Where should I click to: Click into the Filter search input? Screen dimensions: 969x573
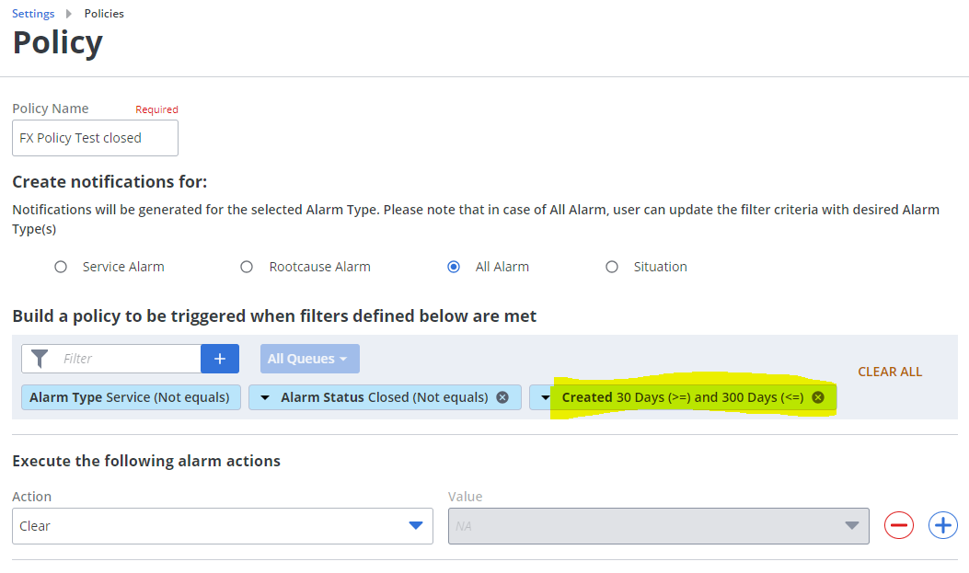(x=127, y=359)
